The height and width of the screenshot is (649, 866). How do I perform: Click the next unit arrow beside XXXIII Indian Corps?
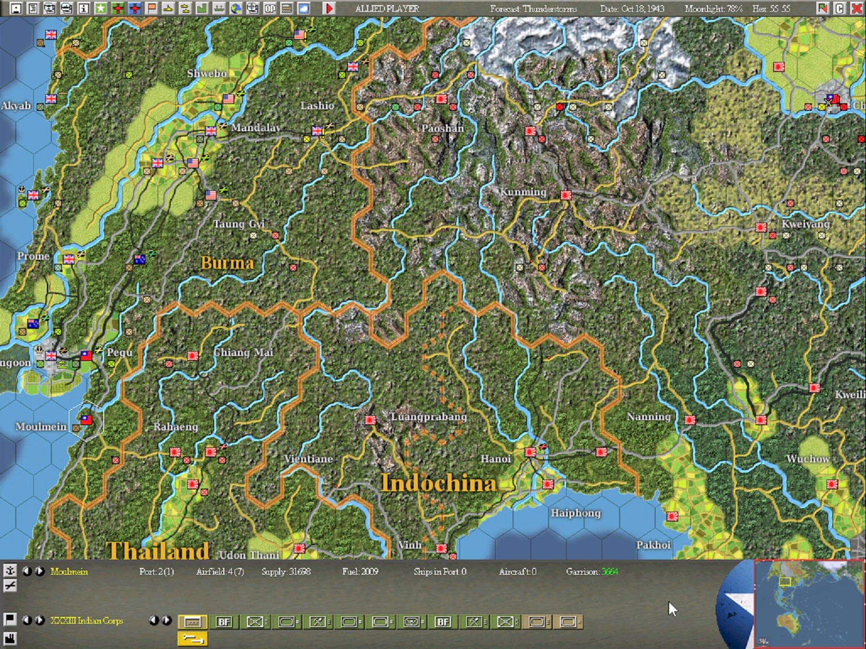click(39, 620)
